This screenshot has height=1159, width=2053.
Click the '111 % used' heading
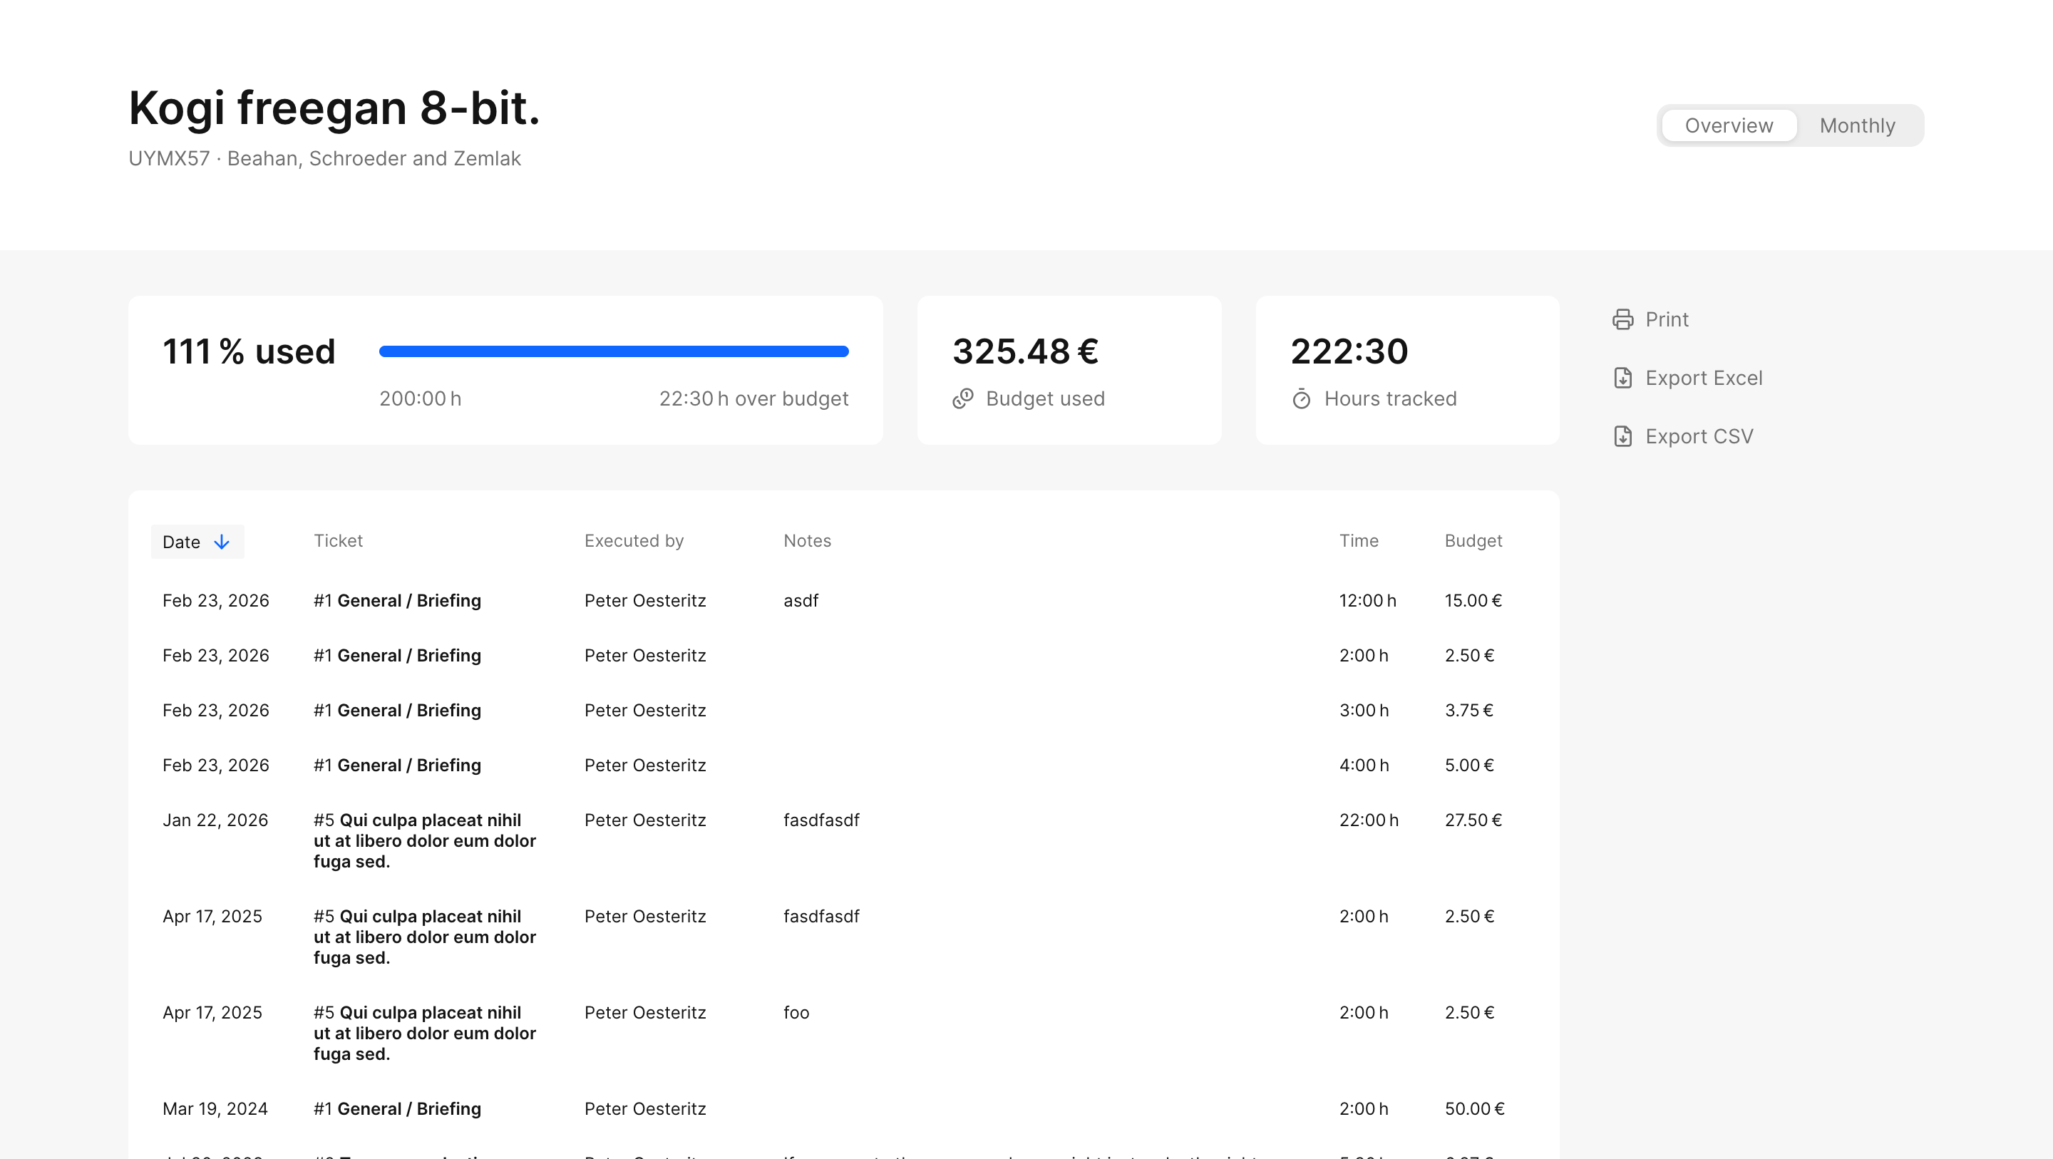(249, 351)
